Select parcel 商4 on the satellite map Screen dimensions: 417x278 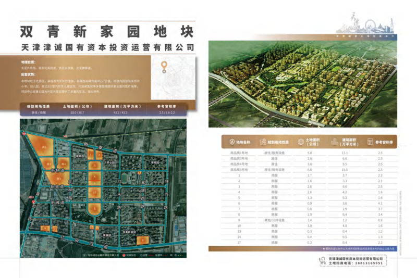point(64,164)
